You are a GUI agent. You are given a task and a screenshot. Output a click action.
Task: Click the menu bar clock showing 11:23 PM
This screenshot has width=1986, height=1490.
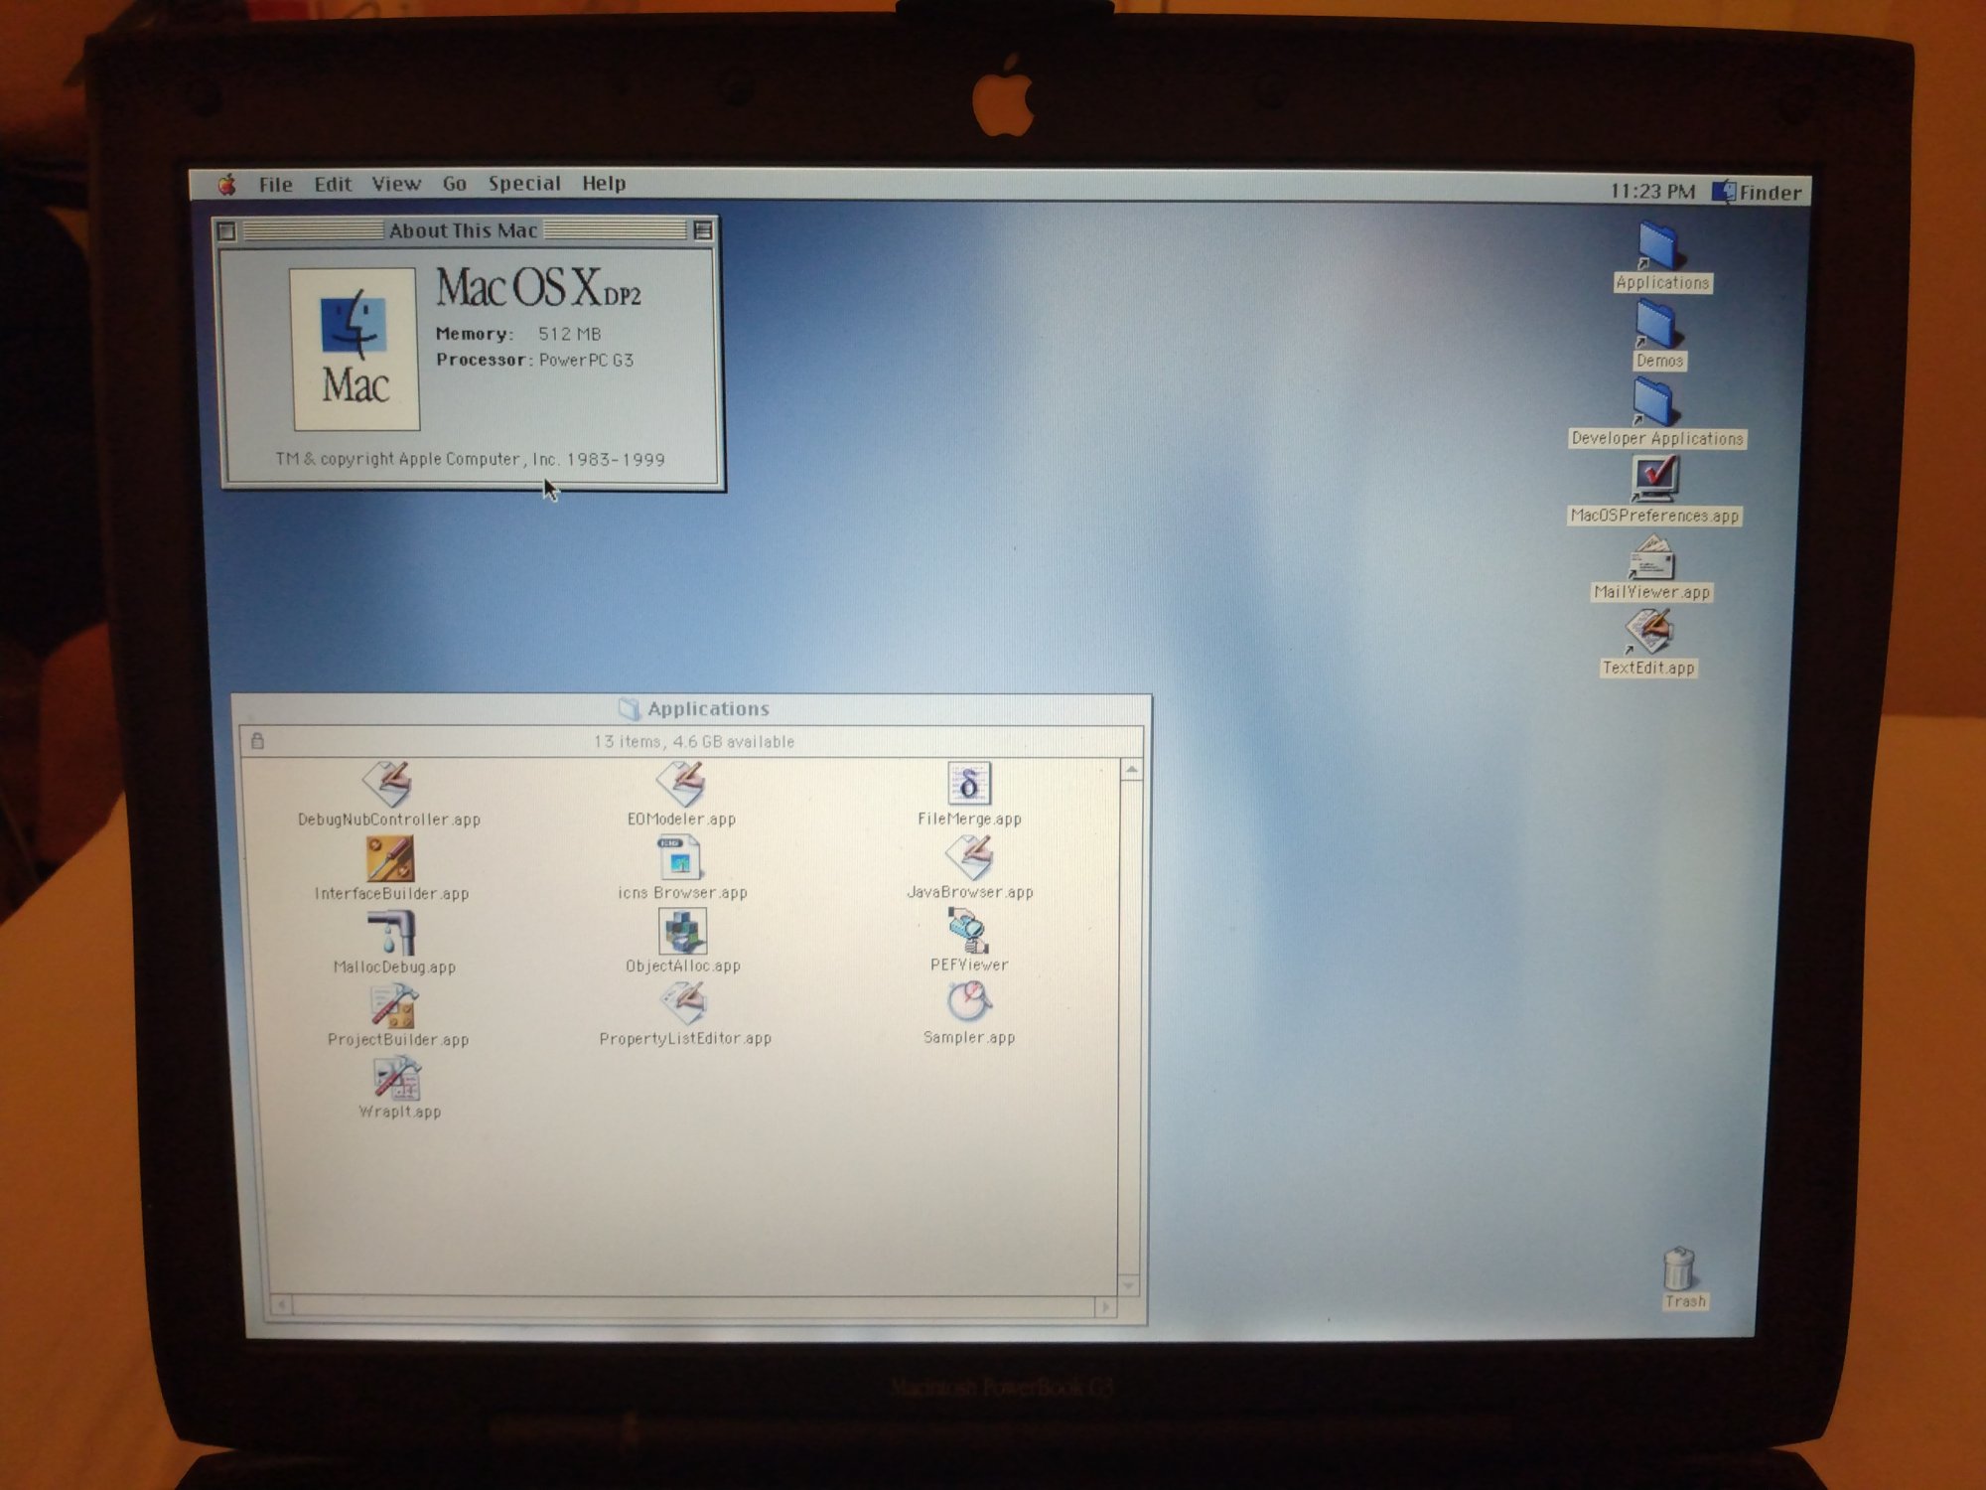(1652, 191)
